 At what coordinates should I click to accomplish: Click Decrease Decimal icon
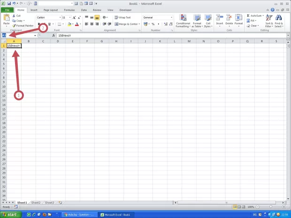(171, 24)
